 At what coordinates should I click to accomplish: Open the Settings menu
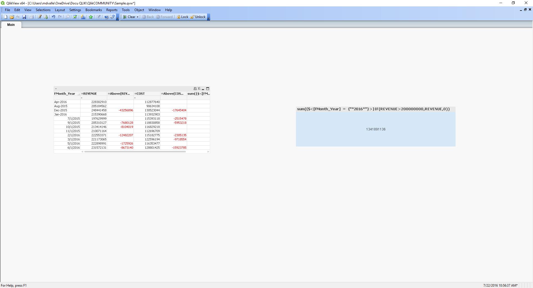(75, 10)
